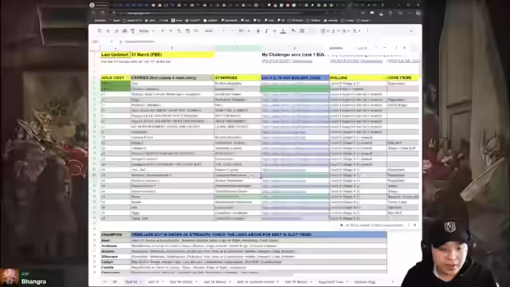Click the browser back button
Viewport: 510px width, 287px height.
pos(94,13)
